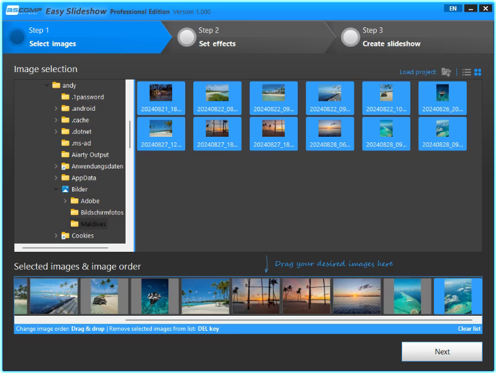Expand the AppData folder
496x373 pixels.
click(x=56, y=178)
